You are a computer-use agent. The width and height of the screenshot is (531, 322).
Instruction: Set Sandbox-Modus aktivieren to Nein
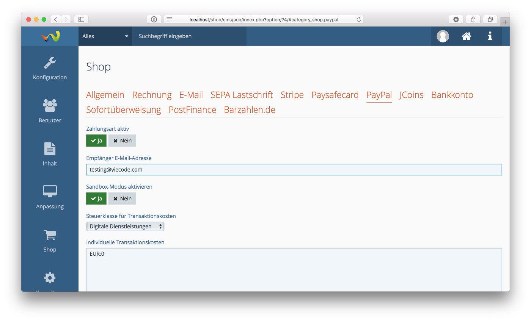(122, 199)
